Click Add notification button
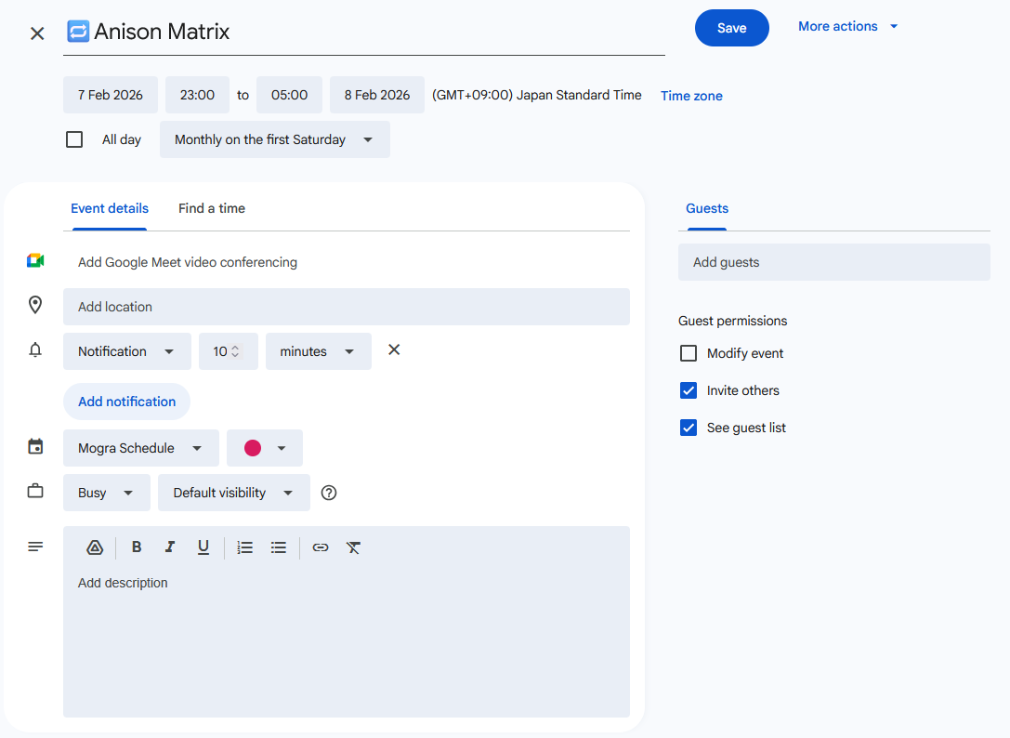 127,402
